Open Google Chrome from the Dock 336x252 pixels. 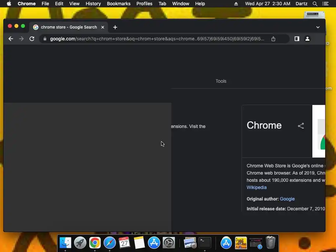click(x=95, y=243)
